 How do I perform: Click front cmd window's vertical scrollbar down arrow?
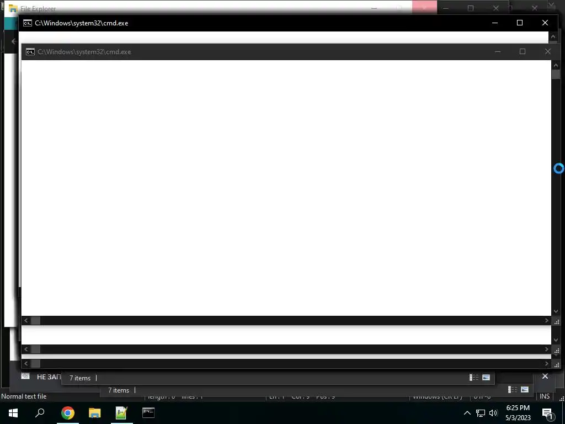tap(556, 311)
